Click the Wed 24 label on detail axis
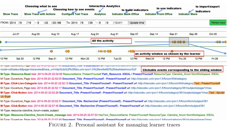Viewport: 227px width, 127px height. coord(150,59)
